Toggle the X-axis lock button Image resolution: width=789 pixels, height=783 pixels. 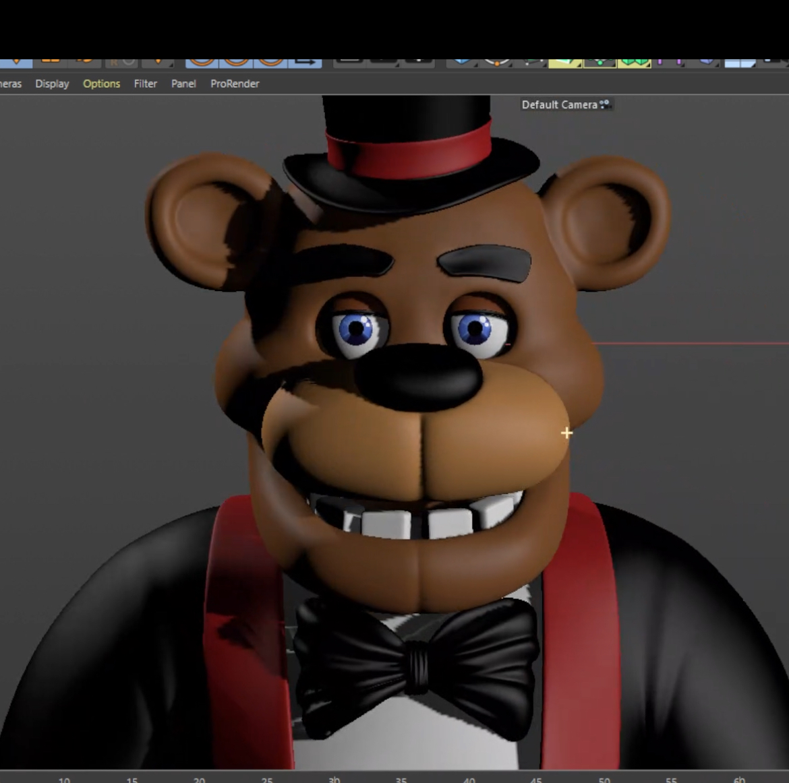click(201, 62)
